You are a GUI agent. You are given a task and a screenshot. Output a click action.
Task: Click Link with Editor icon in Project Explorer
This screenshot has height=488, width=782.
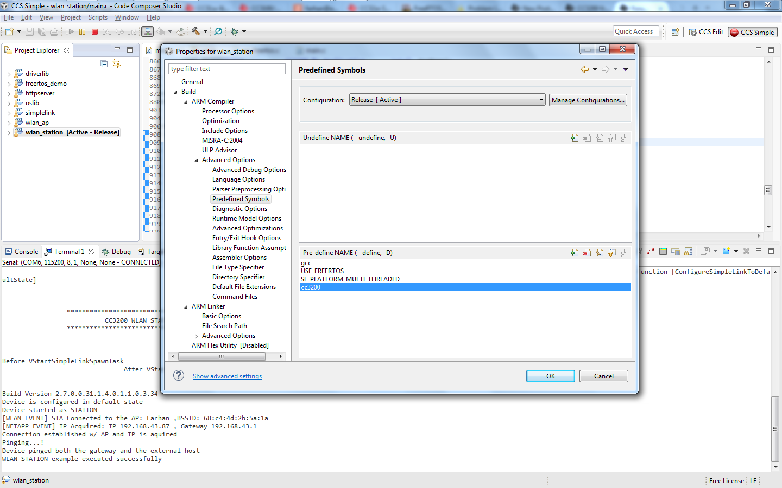[x=116, y=63]
